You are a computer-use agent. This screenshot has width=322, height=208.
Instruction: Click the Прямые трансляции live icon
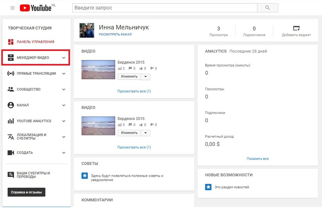point(11,74)
